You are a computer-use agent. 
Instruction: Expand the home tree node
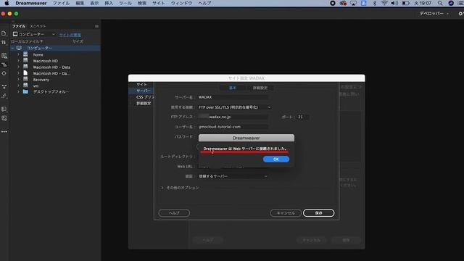(x=18, y=55)
